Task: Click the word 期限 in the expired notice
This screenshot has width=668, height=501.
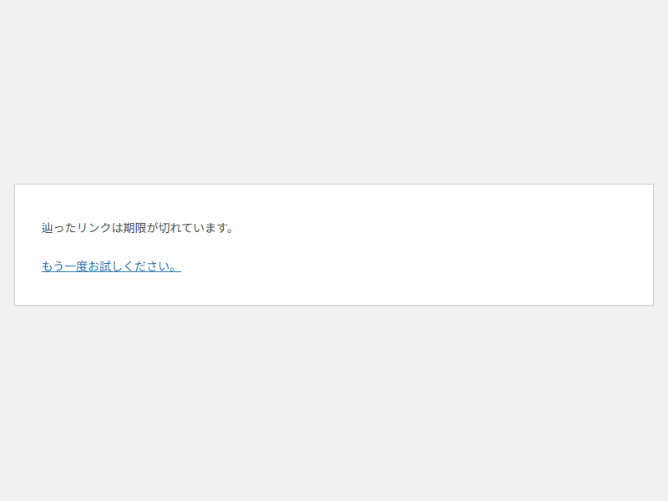Action: pyautogui.click(x=135, y=228)
